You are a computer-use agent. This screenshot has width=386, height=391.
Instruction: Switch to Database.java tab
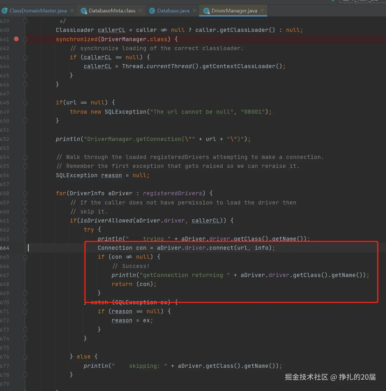pos(173,11)
